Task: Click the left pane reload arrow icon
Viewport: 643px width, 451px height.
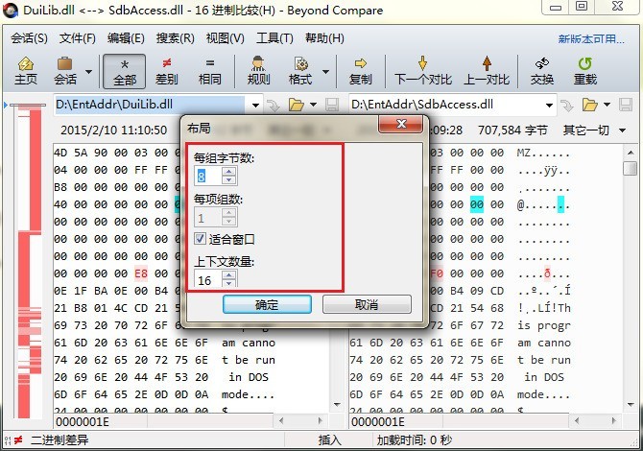Action: click(x=274, y=106)
